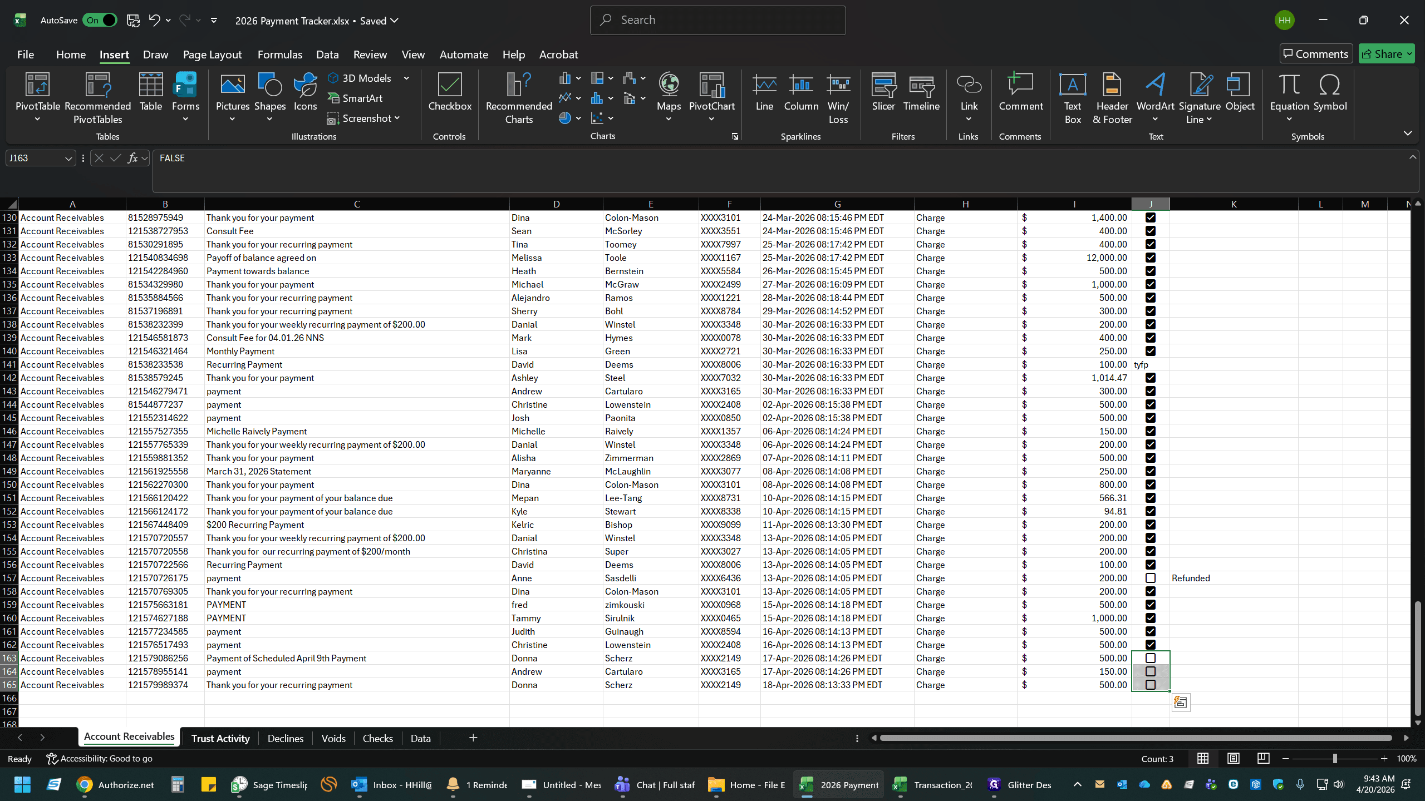Insert Header & Footer
The image size is (1425, 801).
(x=1112, y=98)
